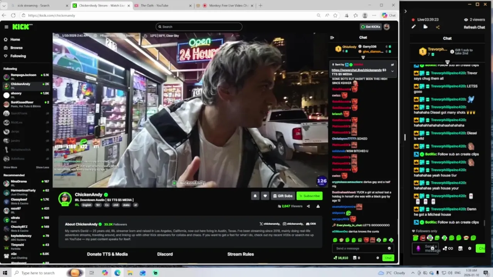Open chickenandy Instagram link
The width and height of the screenshot is (493, 277).
click(293, 224)
